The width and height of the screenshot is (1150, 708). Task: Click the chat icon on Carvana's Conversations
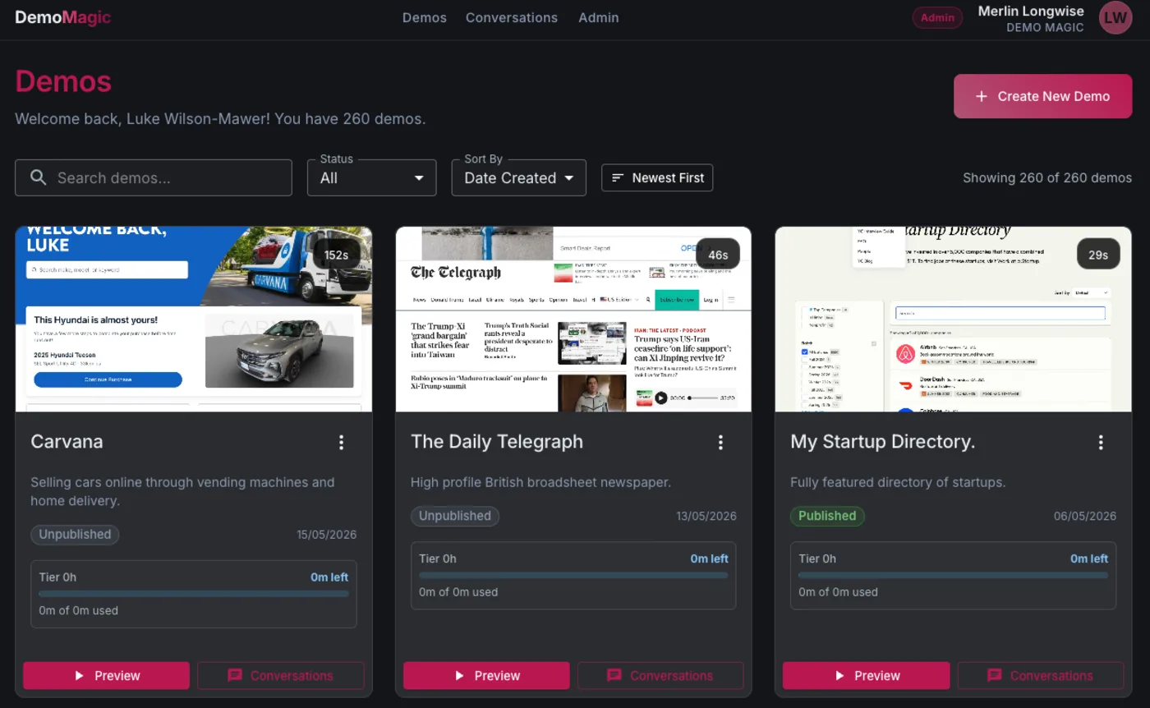(235, 675)
